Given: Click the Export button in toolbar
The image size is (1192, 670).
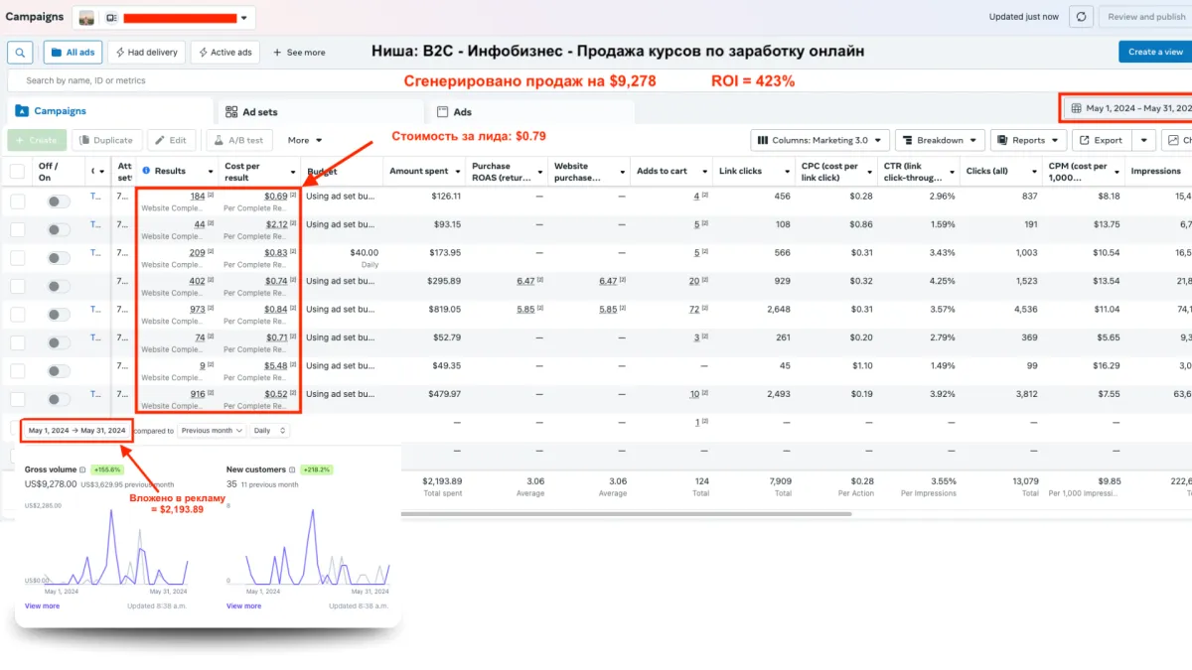Looking at the screenshot, I should (1101, 141).
